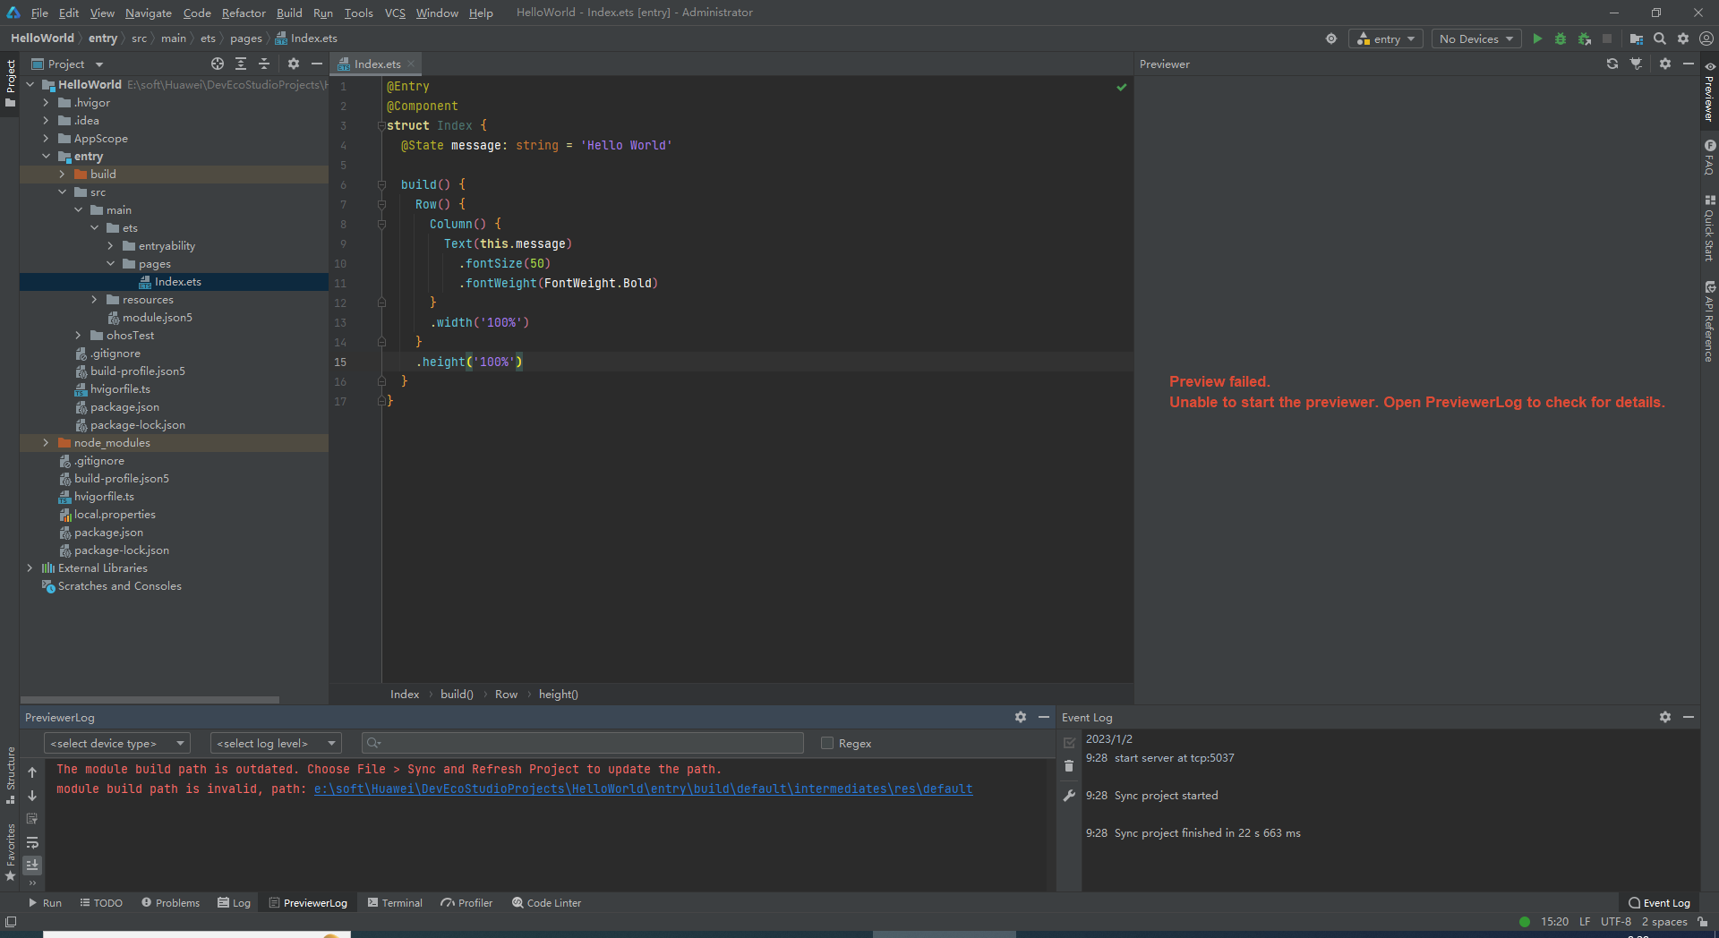Click UTF-8 encoding in status bar
1719x938 pixels.
(1616, 922)
